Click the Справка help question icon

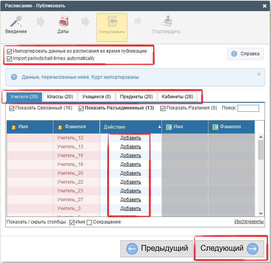point(235,54)
